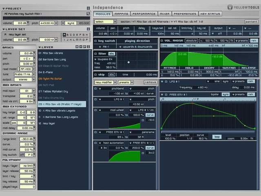Click the content button

coord(251,22)
